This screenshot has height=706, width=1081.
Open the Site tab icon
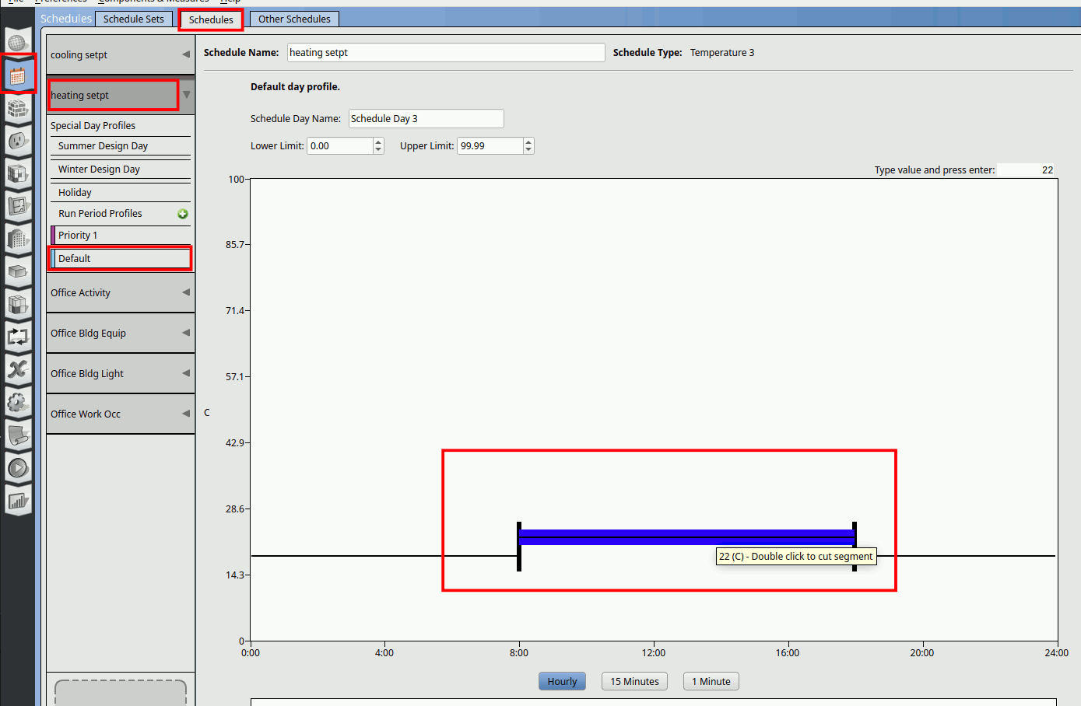point(17,42)
